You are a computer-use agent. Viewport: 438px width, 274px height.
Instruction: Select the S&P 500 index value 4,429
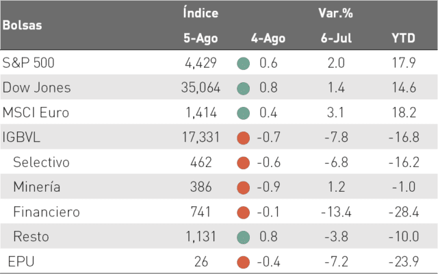201,63
